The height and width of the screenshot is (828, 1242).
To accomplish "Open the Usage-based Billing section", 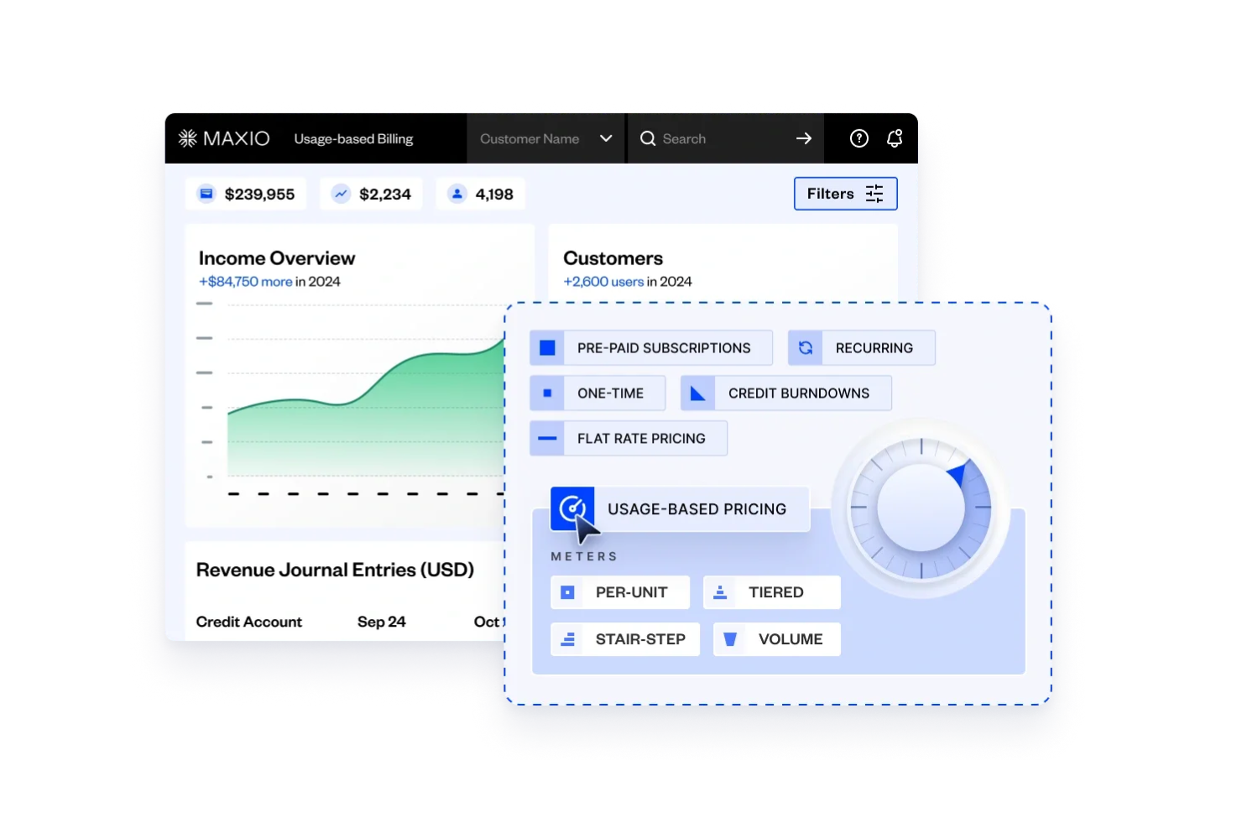I will coord(353,138).
